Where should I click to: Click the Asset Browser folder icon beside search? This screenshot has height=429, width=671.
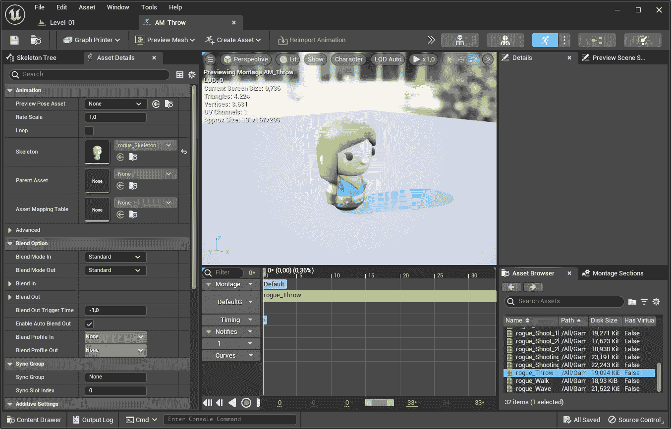(632, 302)
